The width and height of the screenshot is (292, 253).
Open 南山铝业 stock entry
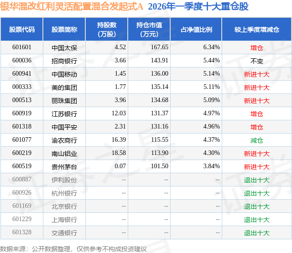64,154
